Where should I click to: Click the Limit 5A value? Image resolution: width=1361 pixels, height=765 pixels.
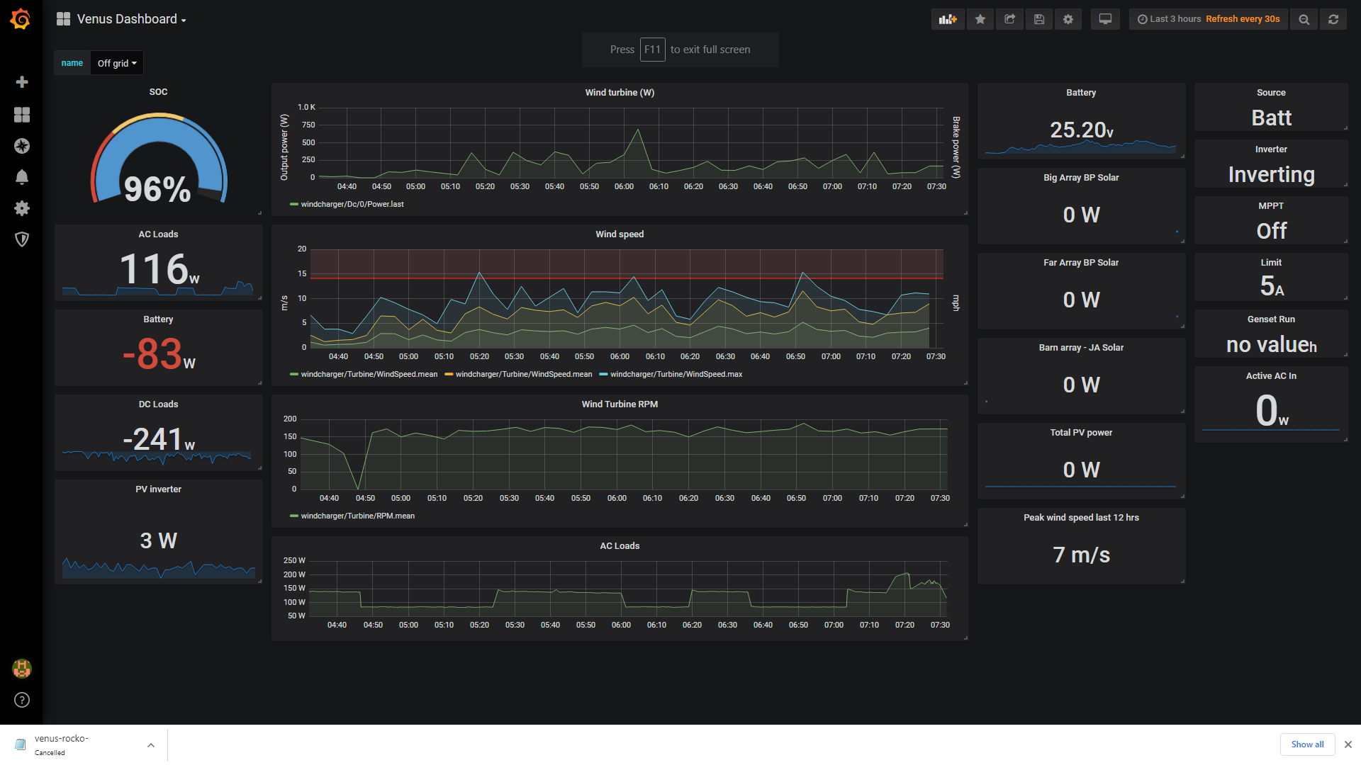[x=1271, y=286]
